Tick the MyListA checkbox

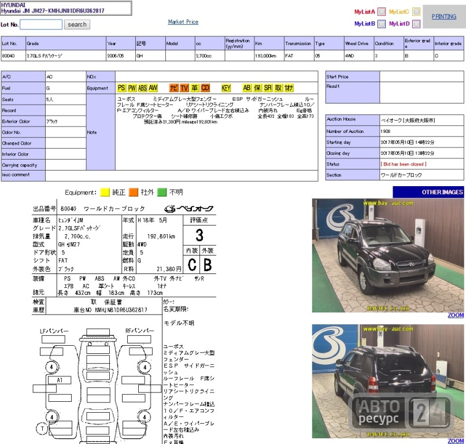(382, 12)
